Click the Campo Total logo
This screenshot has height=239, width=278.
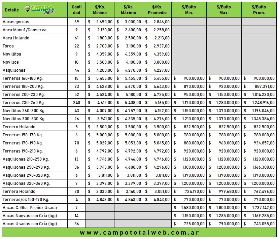pyautogui.click(x=40, y=9)
